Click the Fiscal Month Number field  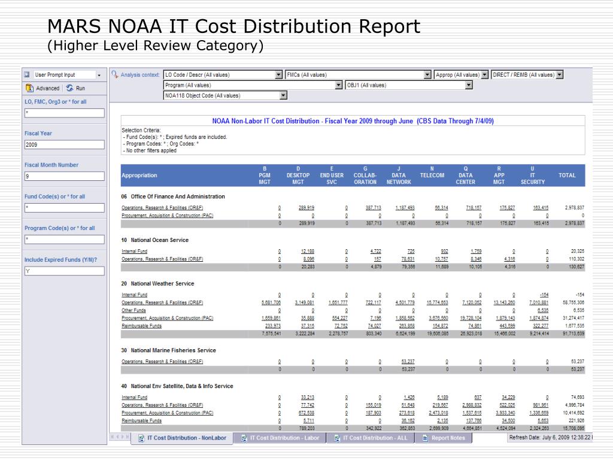coord(65,177)
